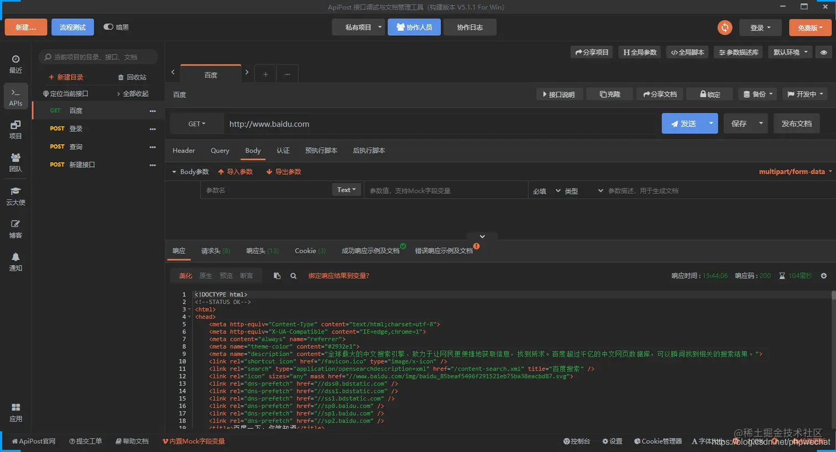Viewport: 836px width, 452px height.
Task: Toggle the 暗黑 dark mode switch
Action: 108,27
